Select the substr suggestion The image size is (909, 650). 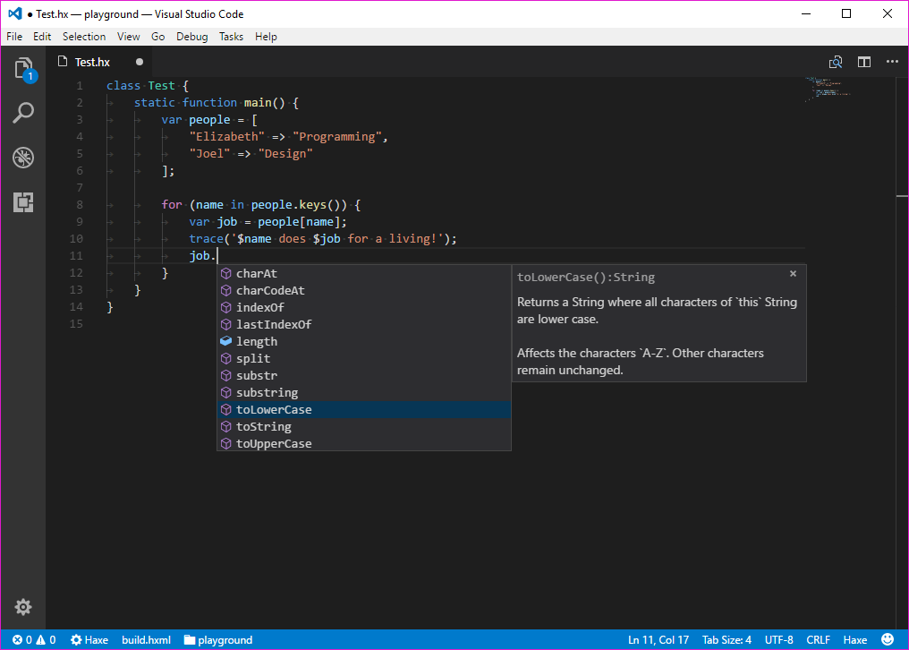pyautogui.click(x=364, y=375)
